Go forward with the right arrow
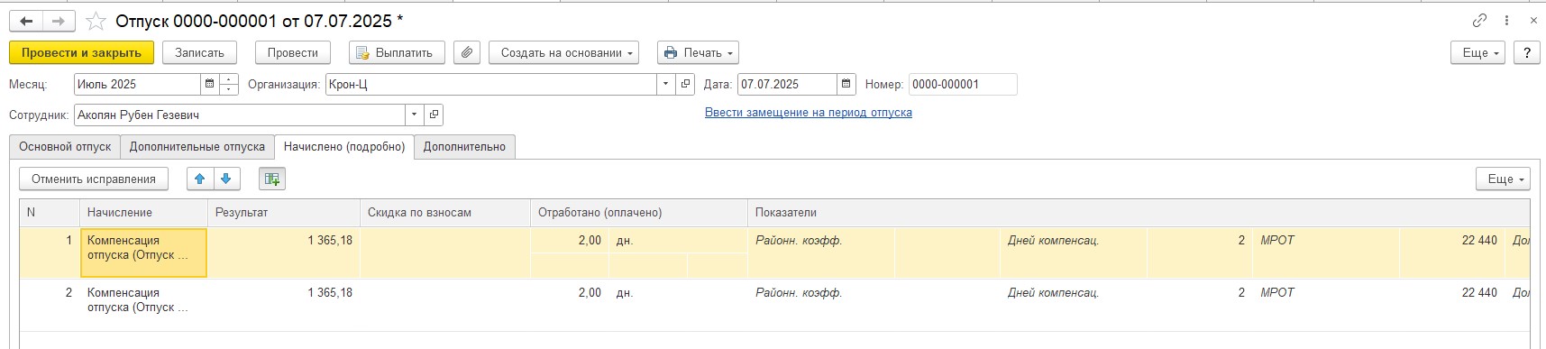Viewport: 1546px width, 349px height. tap(59, 21)
